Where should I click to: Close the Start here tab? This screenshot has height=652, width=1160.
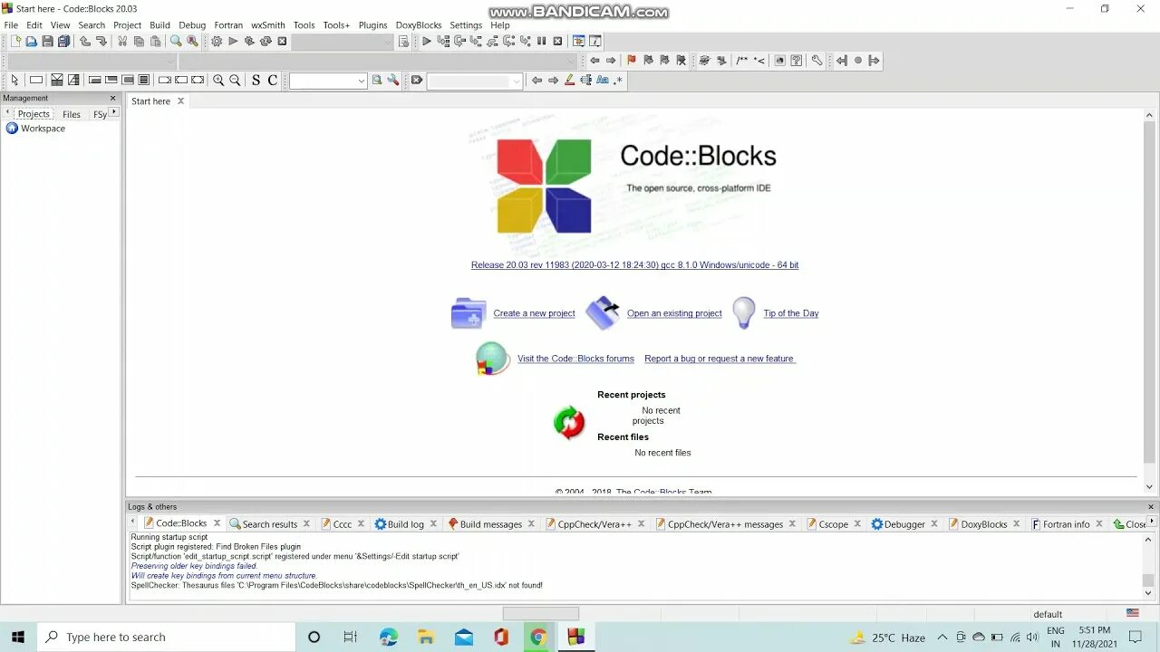point(180,101)
